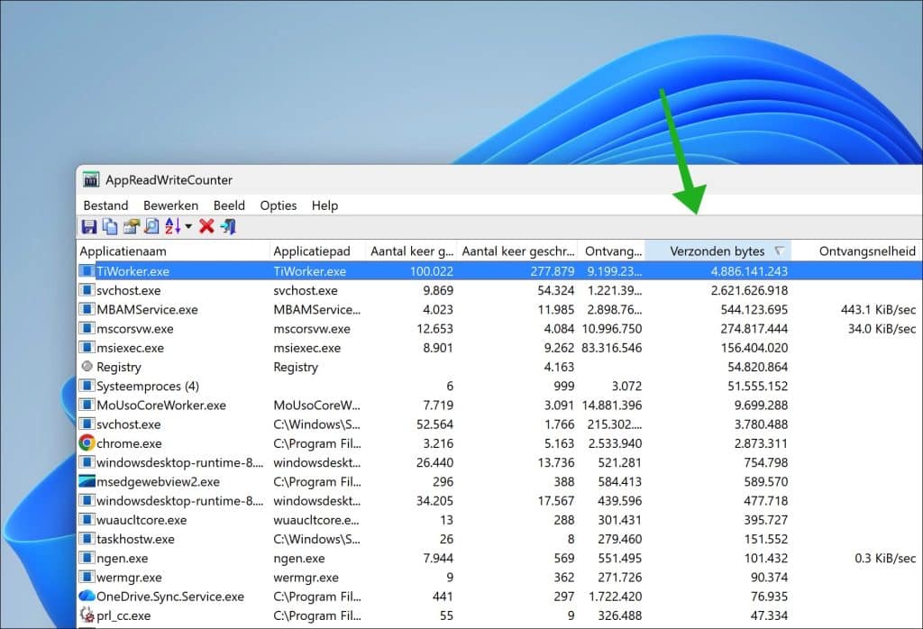Image resolution: width=923 pixels, height=629 pixels.
Task: Open the Help menu
Action: [x=324, y=205]
